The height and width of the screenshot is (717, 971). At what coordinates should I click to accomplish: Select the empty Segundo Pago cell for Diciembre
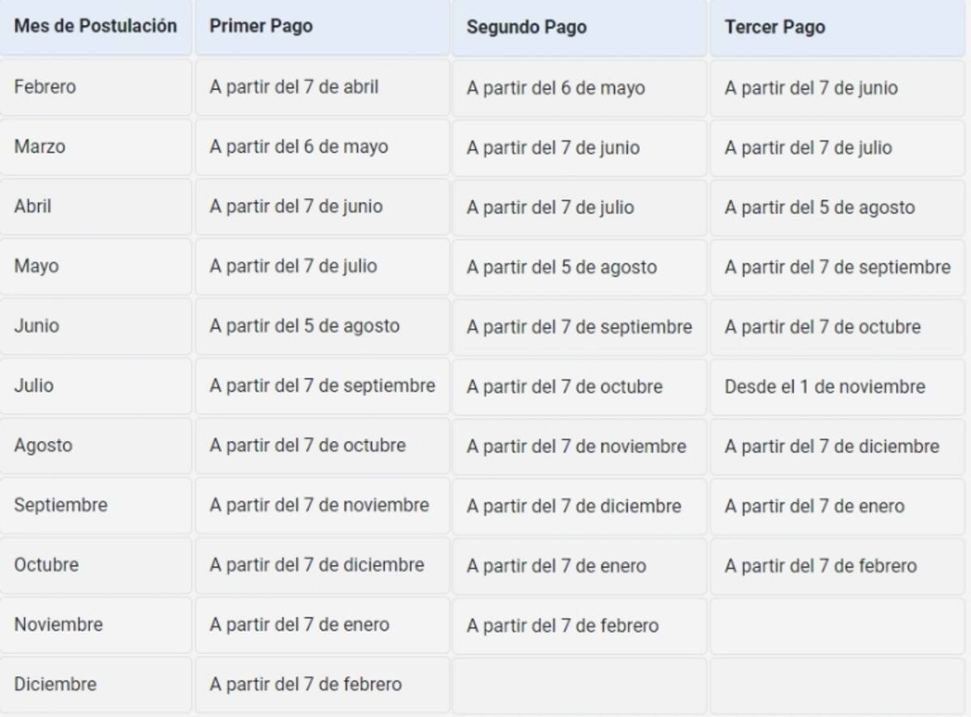pos(579,685)
